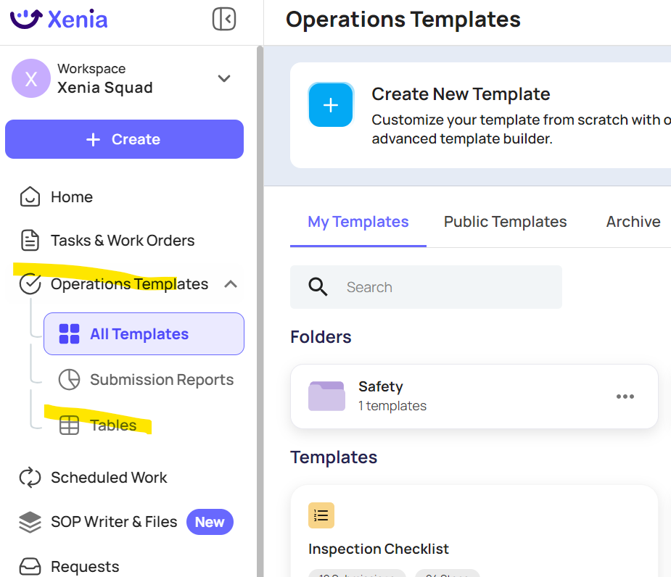Viewport: 671px width, 577px height.
Task: Click the purple Create button
Action: coord(125,139)
